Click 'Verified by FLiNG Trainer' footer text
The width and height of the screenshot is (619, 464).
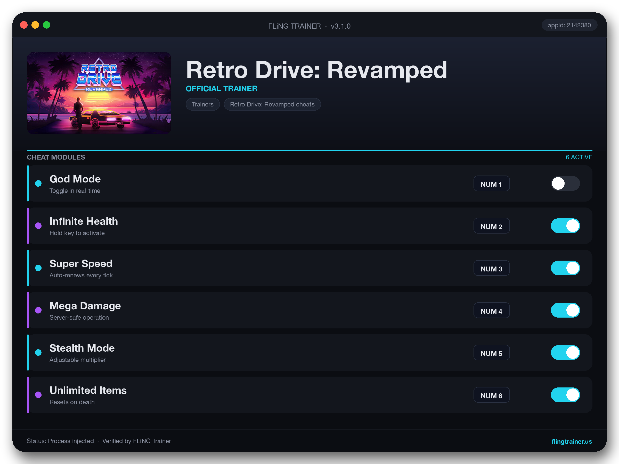pos(136,441)
